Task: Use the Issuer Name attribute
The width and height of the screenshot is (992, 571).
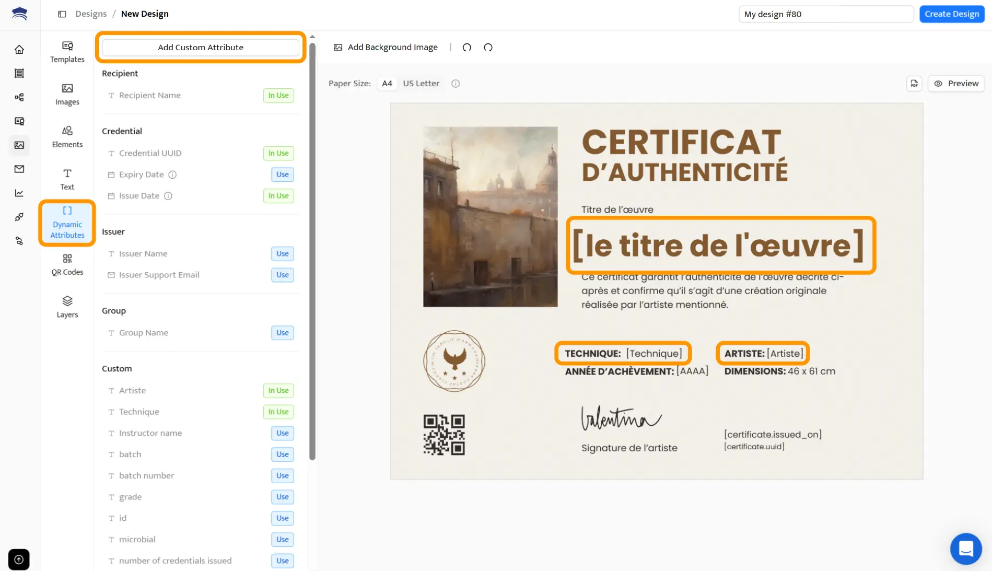Action: click(283, 254)
